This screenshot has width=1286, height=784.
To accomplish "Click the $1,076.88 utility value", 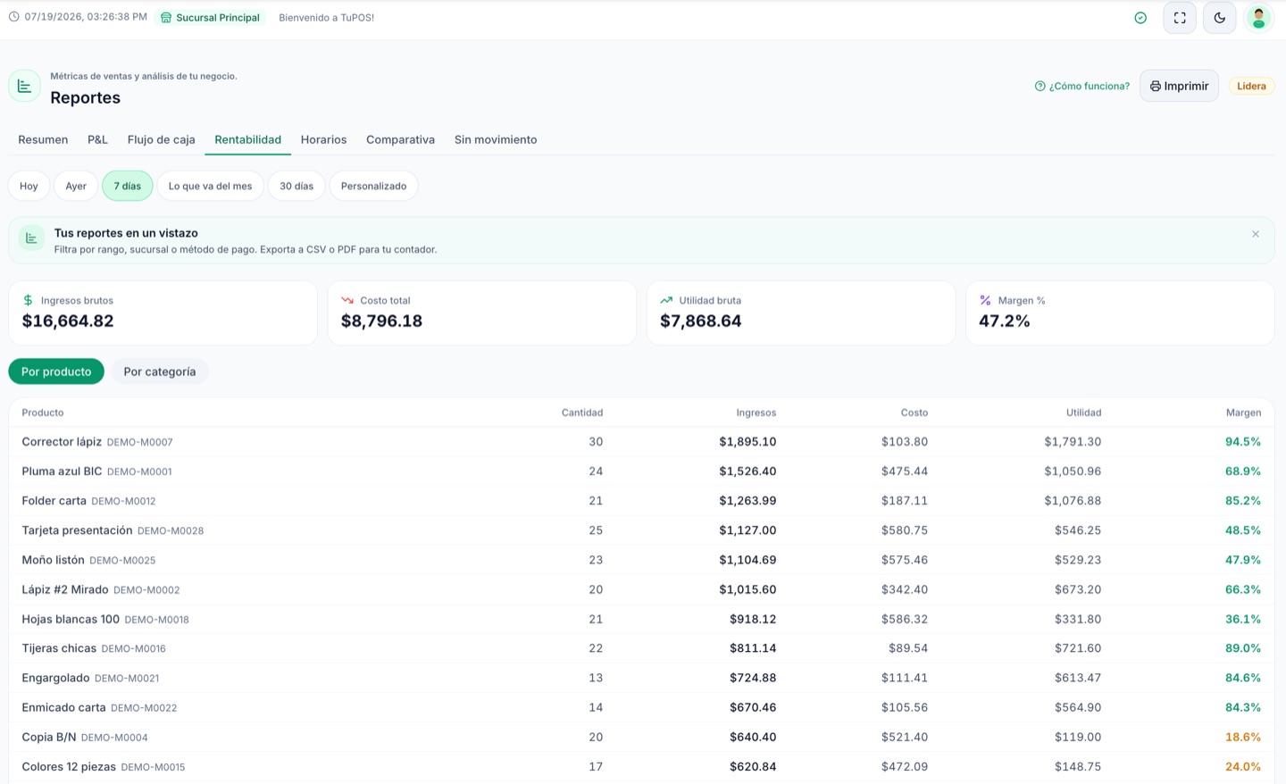I will (x=1073, y=501).
